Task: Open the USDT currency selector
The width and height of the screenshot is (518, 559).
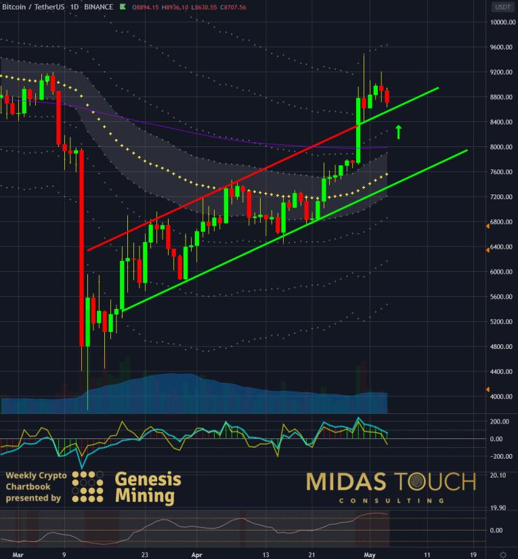Action: 502,7
